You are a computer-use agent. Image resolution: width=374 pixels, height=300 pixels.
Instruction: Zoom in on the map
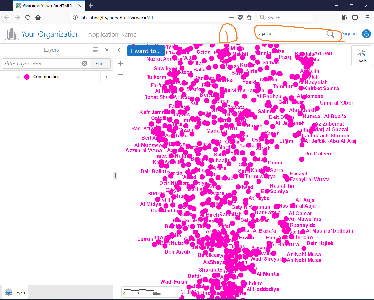(120, 64)
